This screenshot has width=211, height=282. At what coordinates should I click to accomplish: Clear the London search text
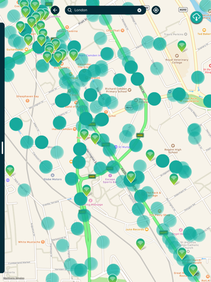(x=139, y=10)
